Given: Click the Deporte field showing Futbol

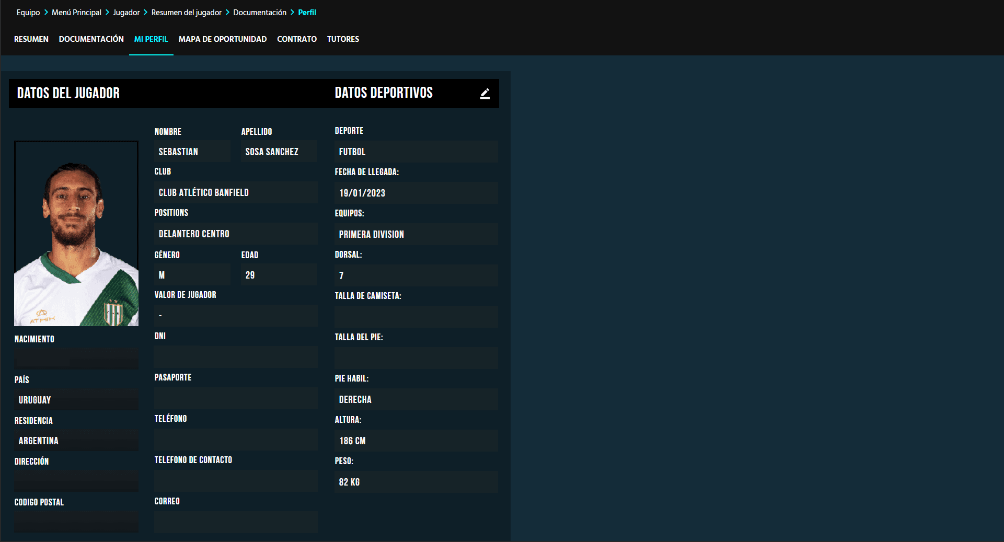Looking at the screenshot, I should coord(416,152).
